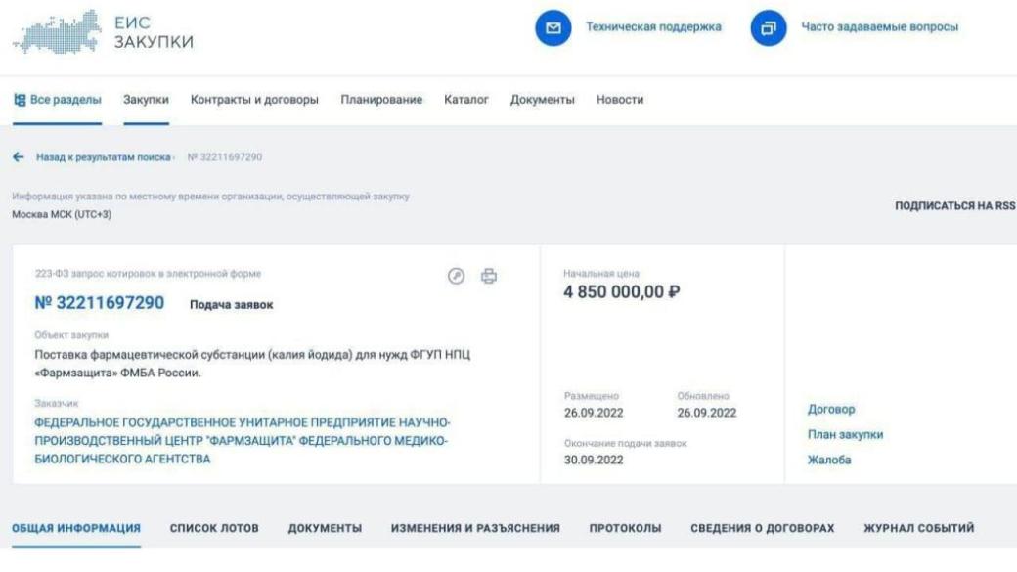Open the План закупки link

pos(845,435)
